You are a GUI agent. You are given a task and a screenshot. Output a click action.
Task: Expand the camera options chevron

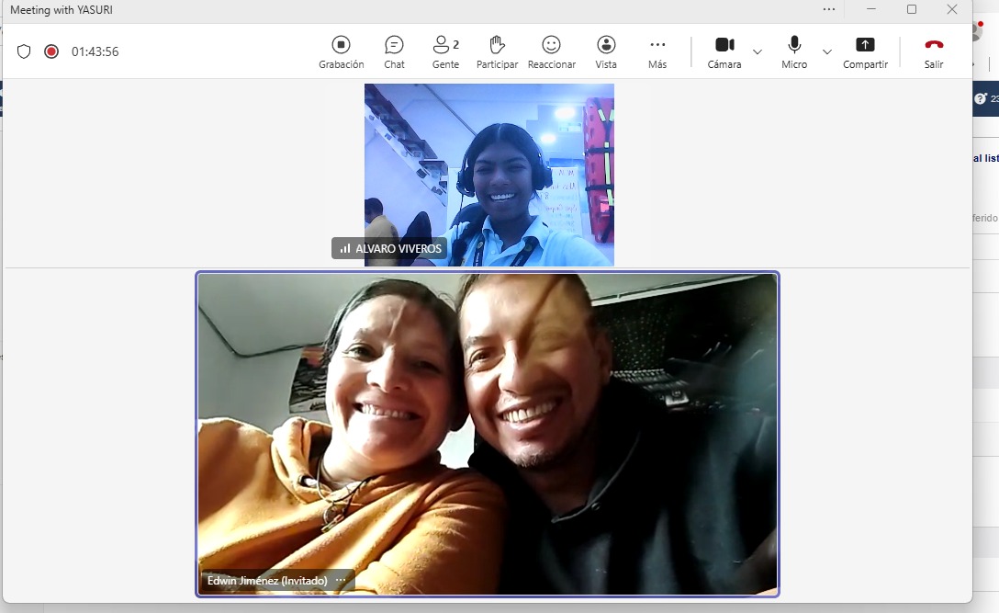tap(757, 51)
